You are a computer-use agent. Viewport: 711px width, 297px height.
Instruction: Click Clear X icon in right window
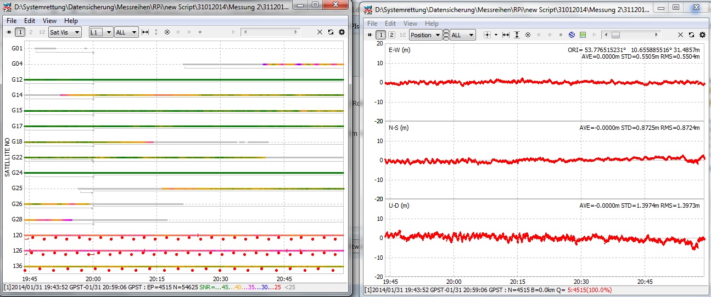[x=681, y=35]
